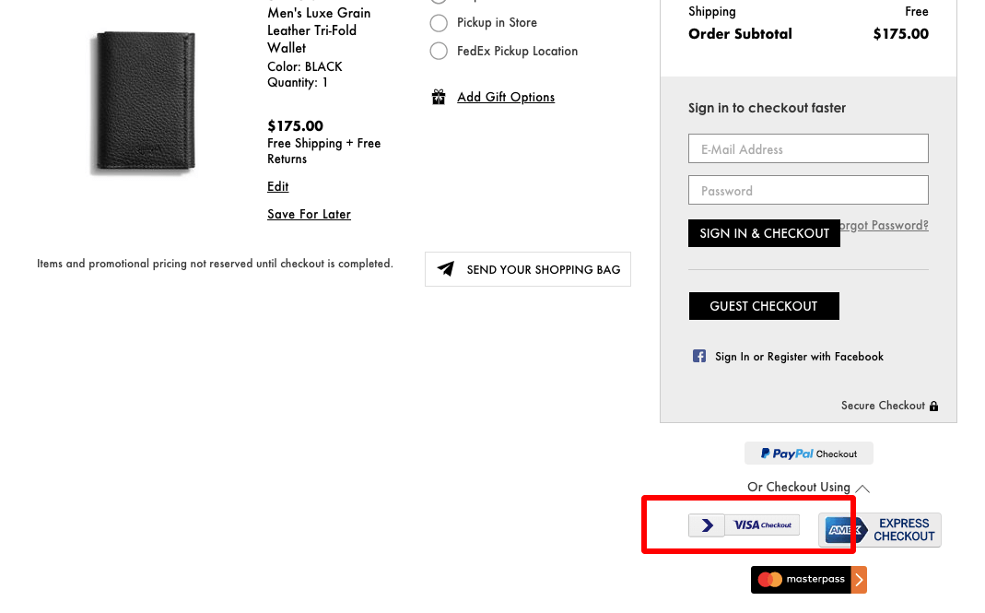Image resolution: width=985 pixels, height=613 pixels.
Task: Pay with PayPal Checkout
Action: pos(808,454)
